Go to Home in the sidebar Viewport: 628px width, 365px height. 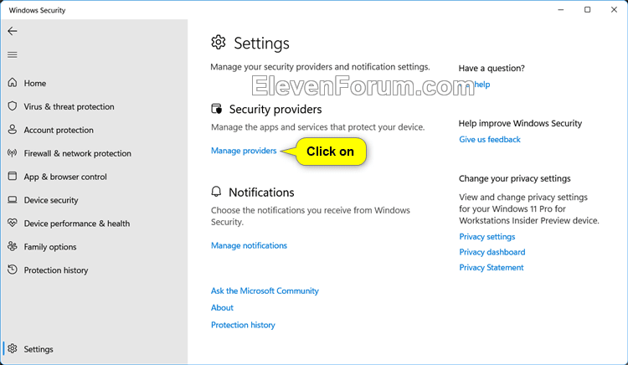(35, 83)
